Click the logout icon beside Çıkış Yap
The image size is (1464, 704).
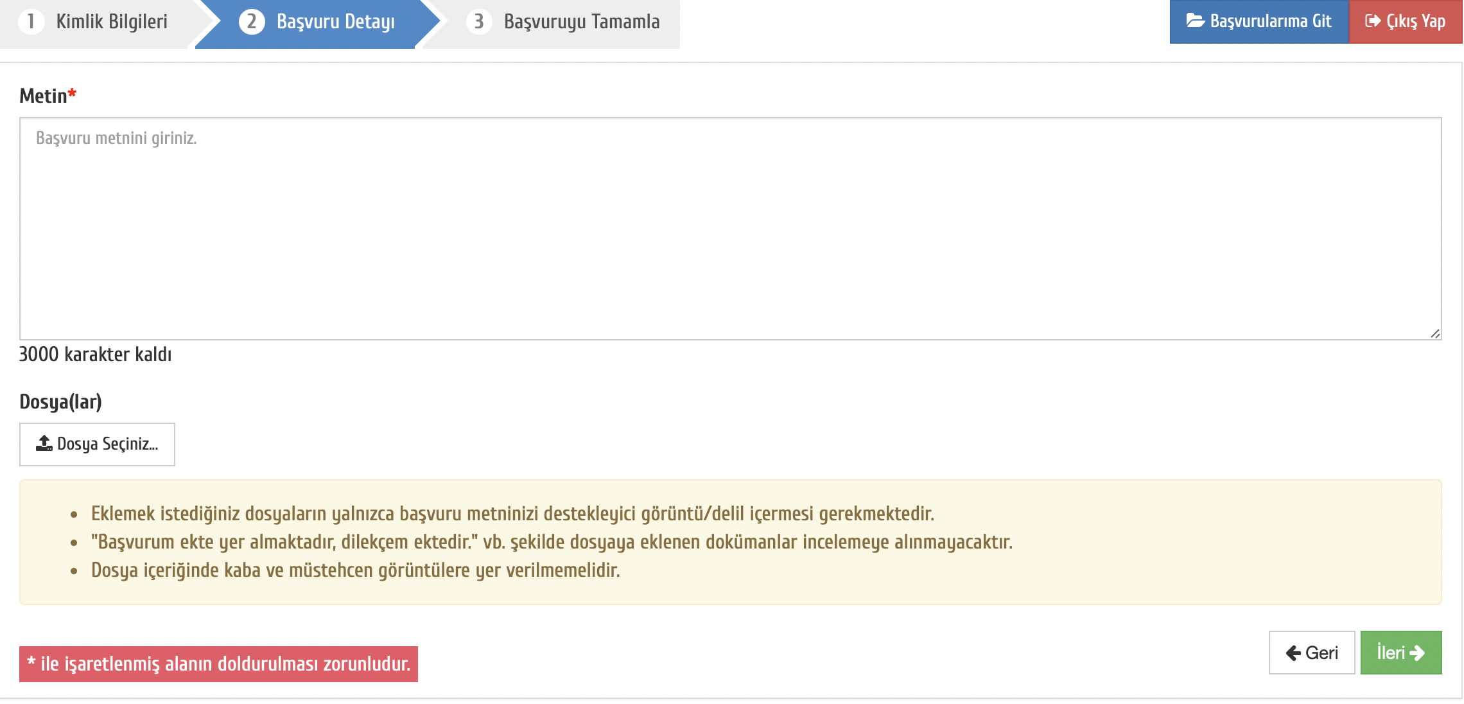1372,21
